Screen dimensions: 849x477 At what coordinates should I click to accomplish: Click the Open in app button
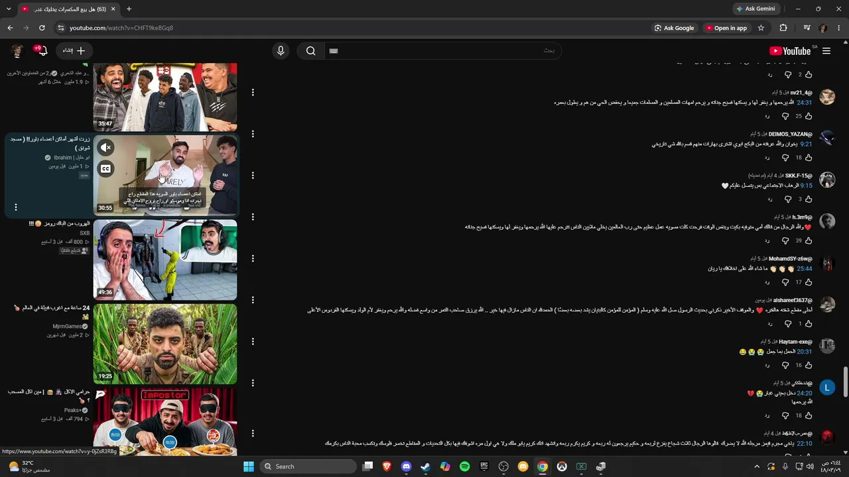(726, 28)
